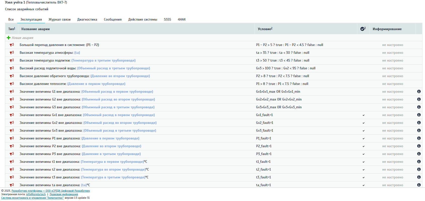Click info icon for P1_fault=1 row
This screenshot has width=425, height=201.
pyautogui.click(x=419, y=138)
